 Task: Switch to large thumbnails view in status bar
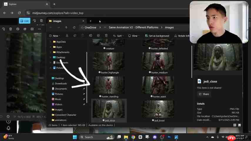[x=239, y=125]
